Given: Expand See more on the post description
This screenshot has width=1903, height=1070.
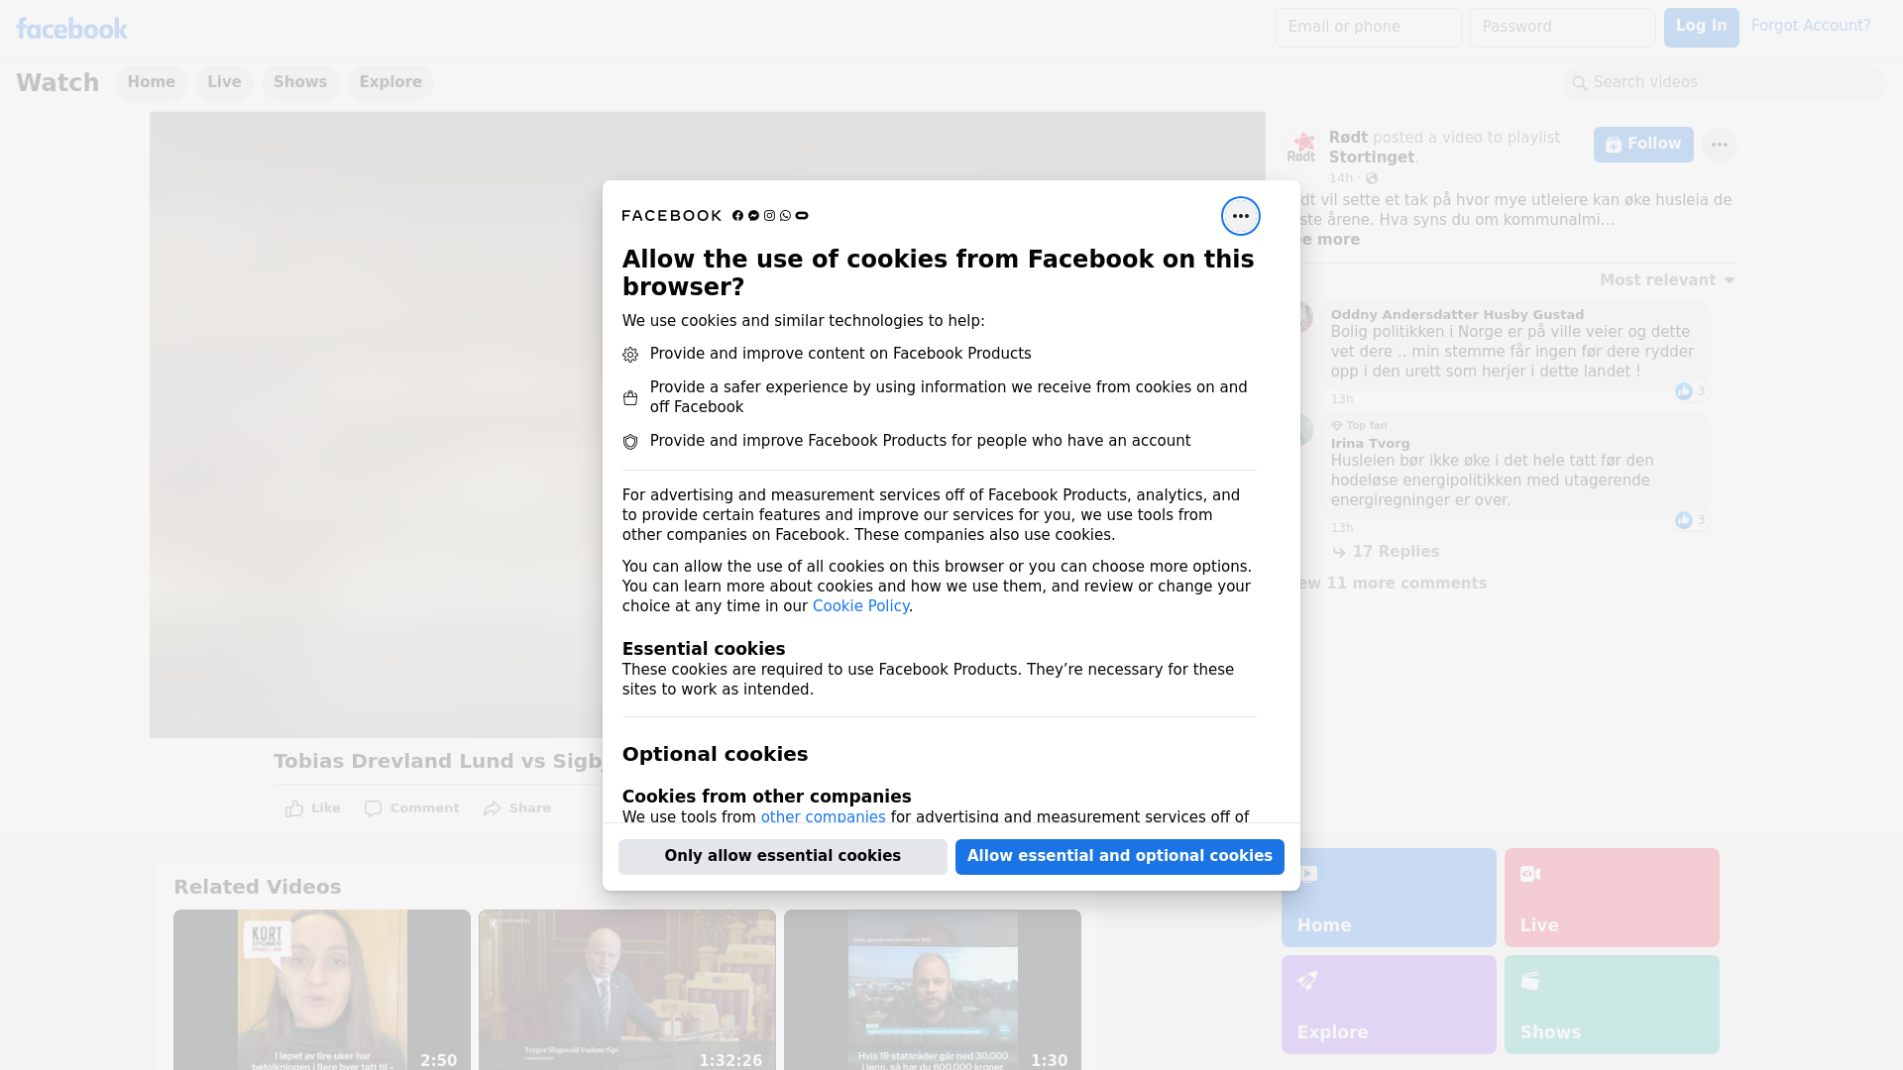Looking at the screenshot, I should [x=1330, y=240].
